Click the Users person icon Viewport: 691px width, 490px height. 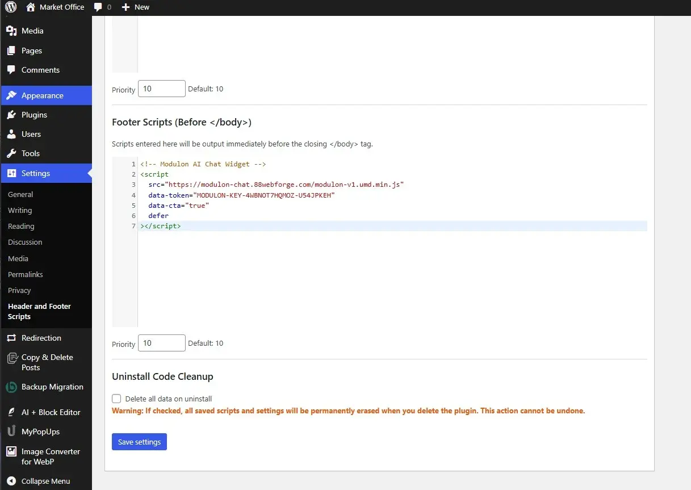click(11, 134)
